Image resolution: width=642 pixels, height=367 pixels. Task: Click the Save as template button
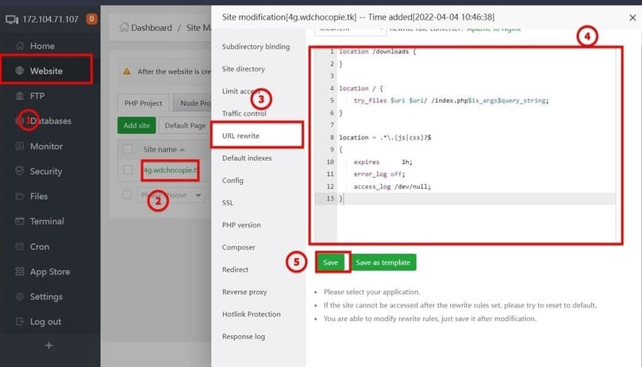click(x=383, y=262)
